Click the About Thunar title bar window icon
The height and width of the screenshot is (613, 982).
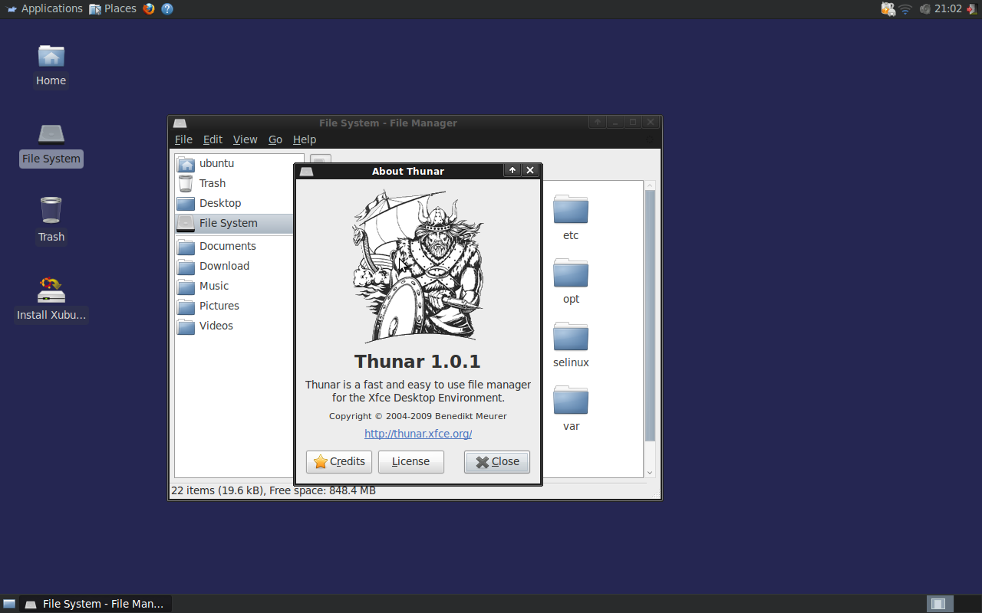coord(306,171)
